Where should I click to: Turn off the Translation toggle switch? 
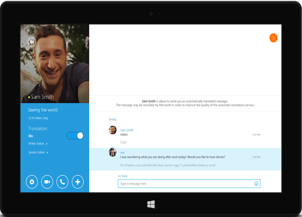[x=75, y=136]
